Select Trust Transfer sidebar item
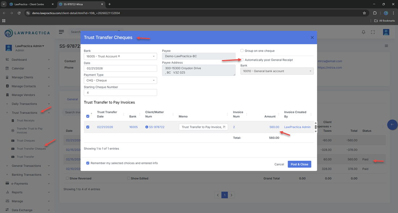398x213 pixels. coord(25,157)
